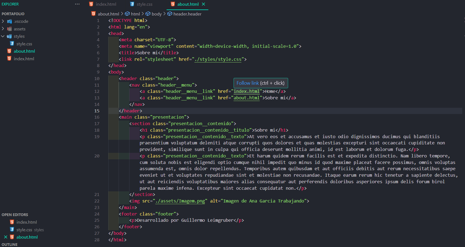465x247 pixels.
Task: Click the assets folder icon
Action: point(9,29)
